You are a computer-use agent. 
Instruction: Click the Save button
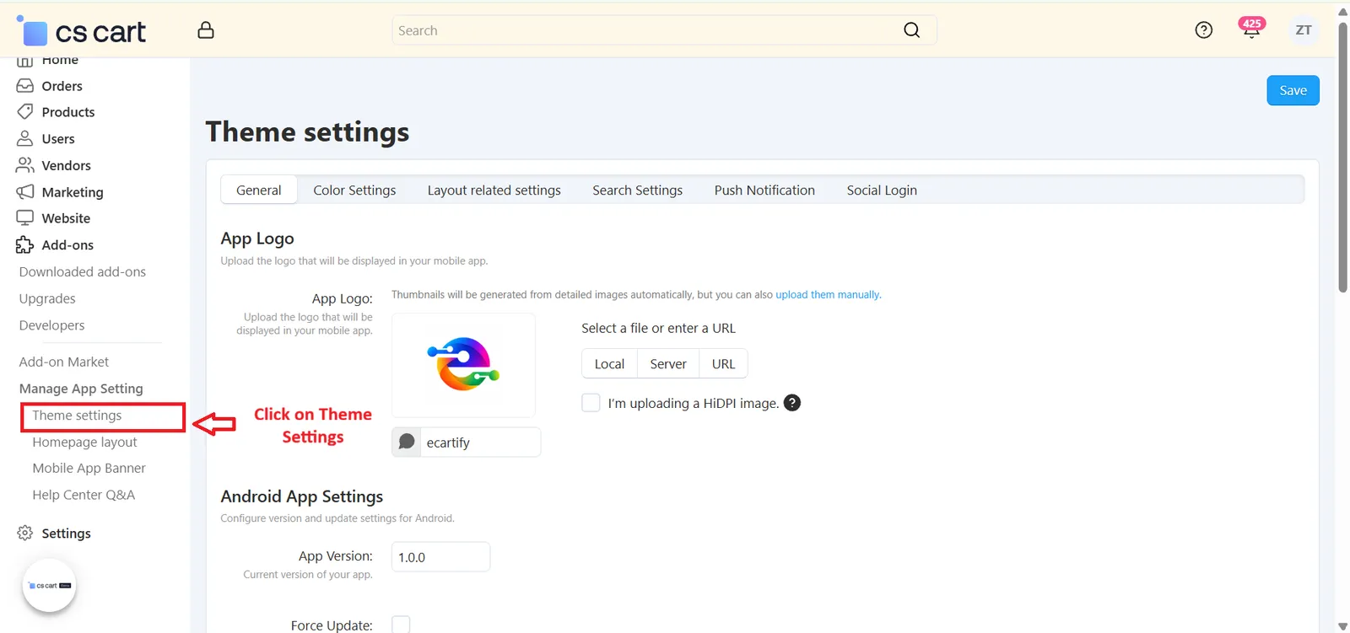click(x=1293, y=90)
